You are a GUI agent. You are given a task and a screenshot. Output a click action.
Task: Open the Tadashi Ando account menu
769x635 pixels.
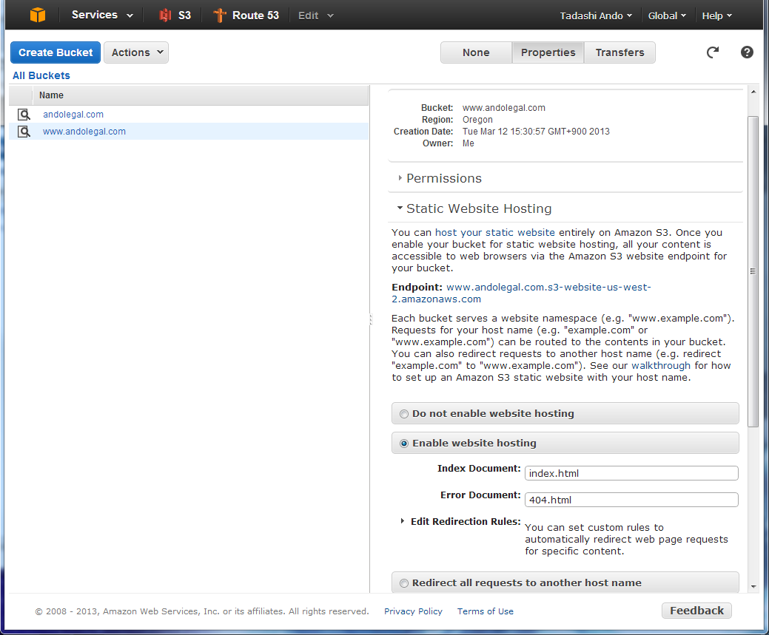(x=596, y=16)
